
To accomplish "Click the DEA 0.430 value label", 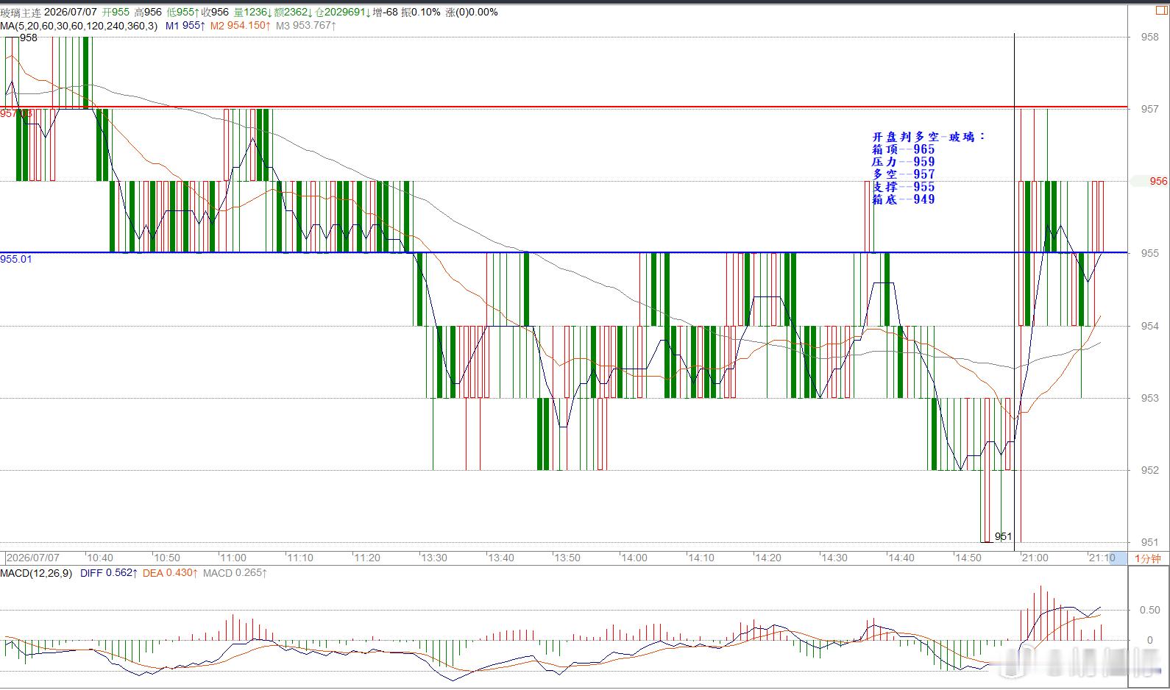I will point(170,573).
